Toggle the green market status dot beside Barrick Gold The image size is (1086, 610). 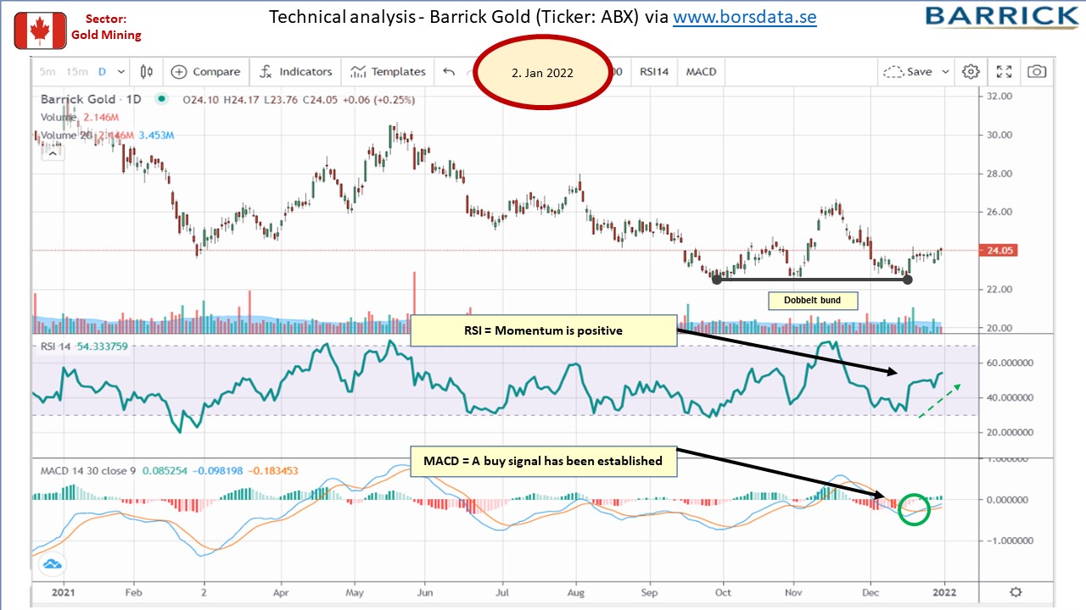[161, 99]
